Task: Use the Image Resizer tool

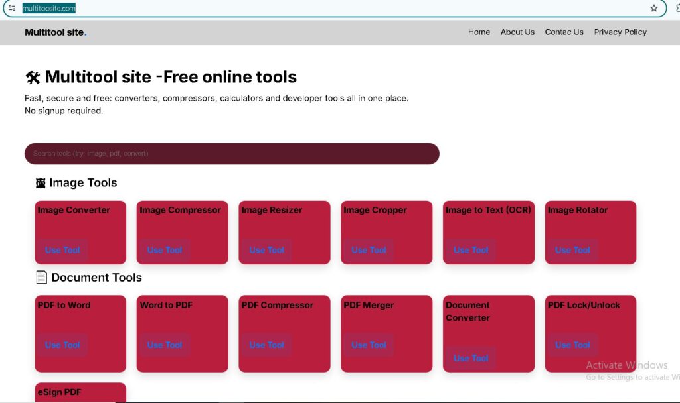Action: (266, 250)
